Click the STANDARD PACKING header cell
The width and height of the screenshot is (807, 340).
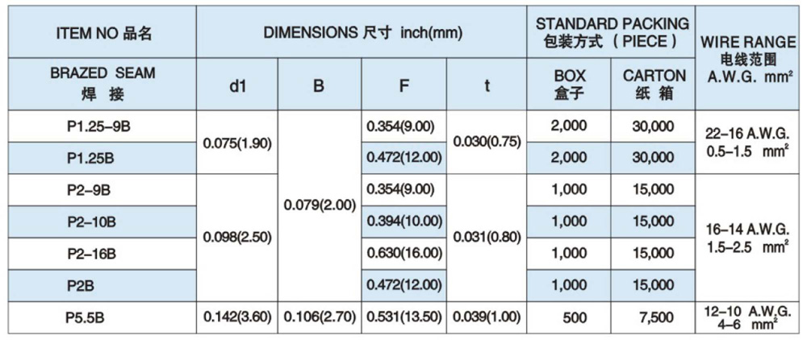(613, 33)
